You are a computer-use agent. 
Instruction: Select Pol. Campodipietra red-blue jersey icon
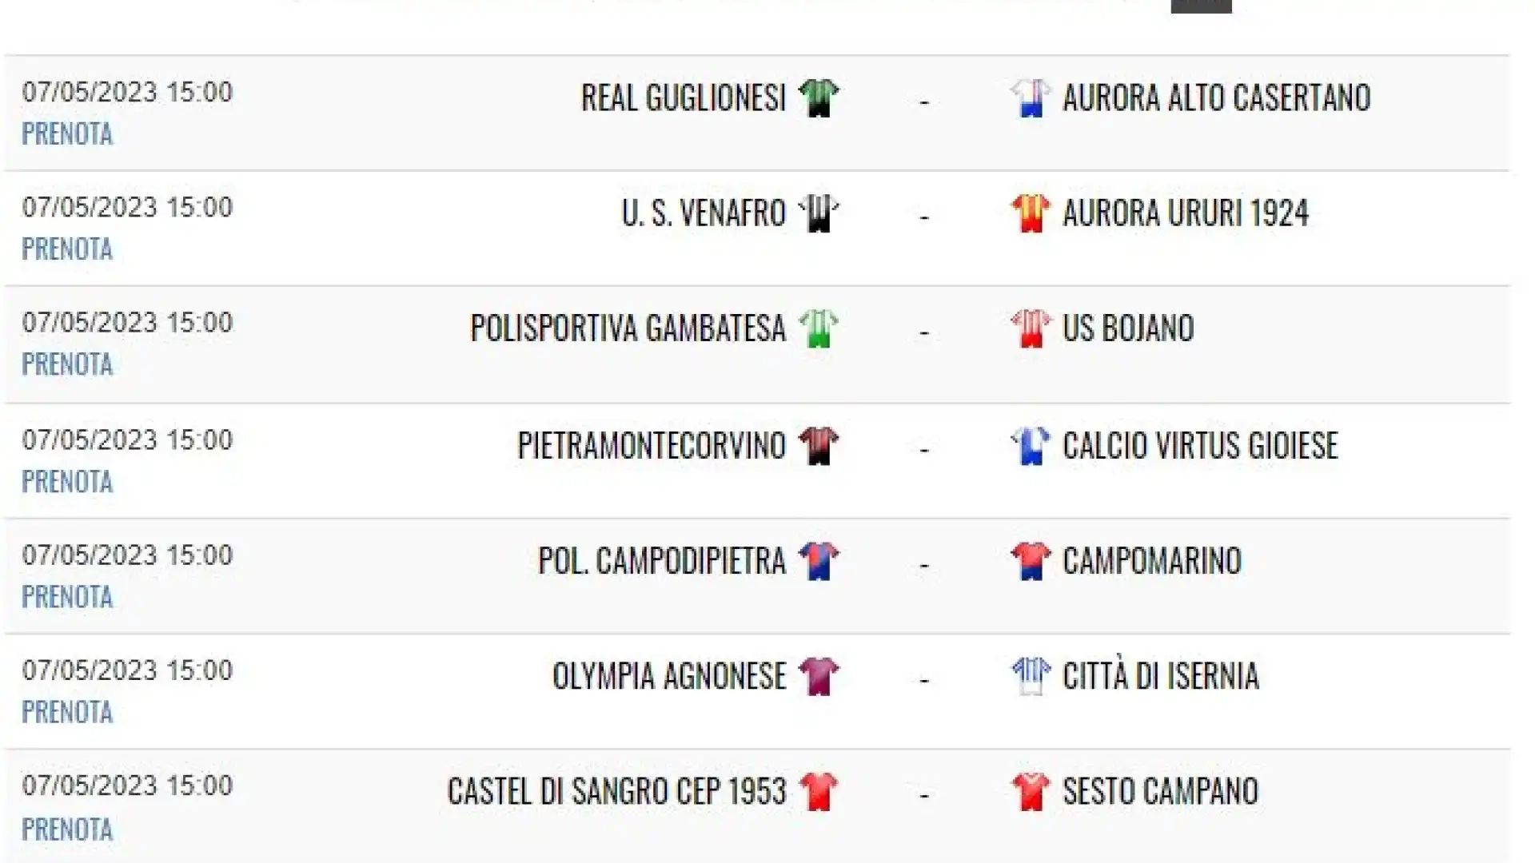tap(818, 561)
